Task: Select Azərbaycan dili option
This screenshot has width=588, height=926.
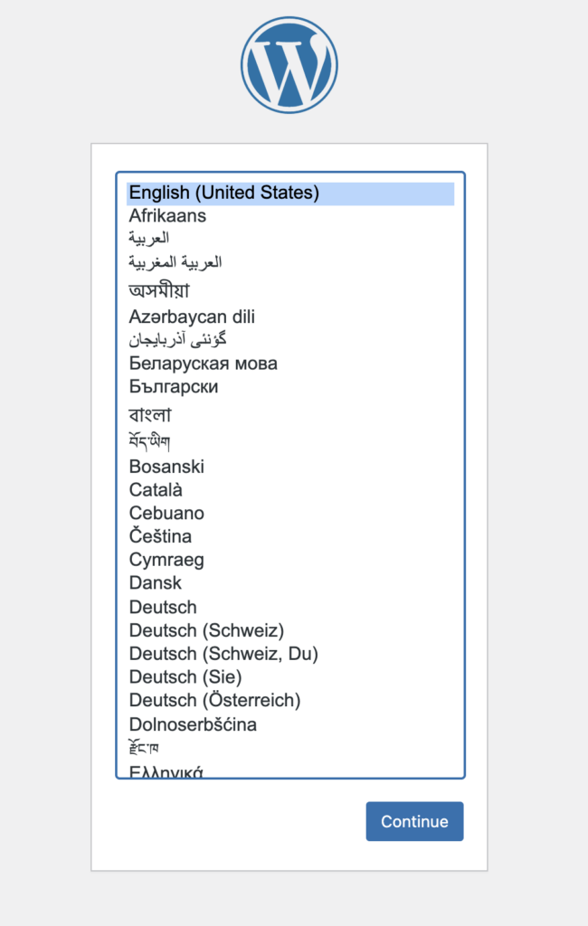Action: click(192, 317)
